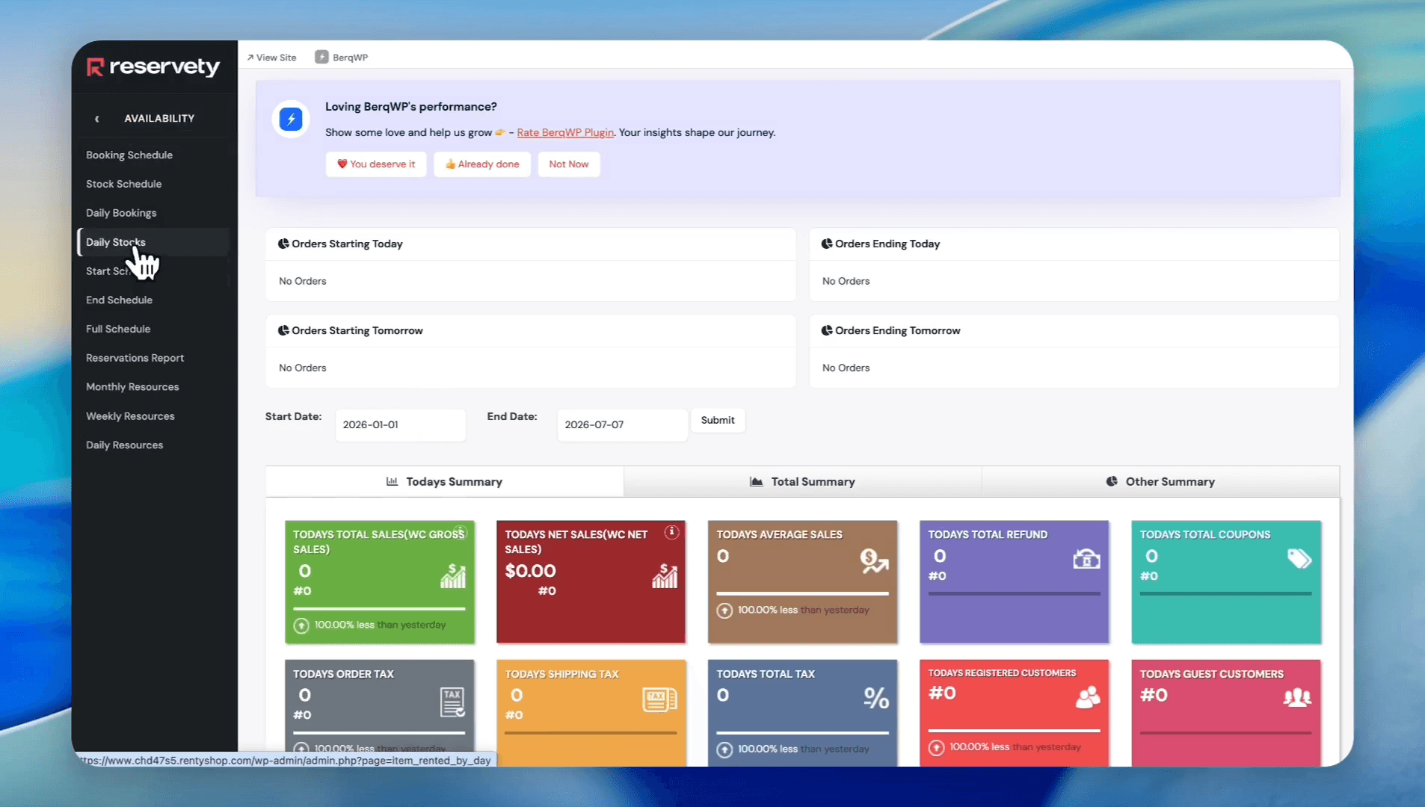Screen dimensions: 1425x807
Task: Go to Daily Bookings page
Action: [x=121, y=213]
